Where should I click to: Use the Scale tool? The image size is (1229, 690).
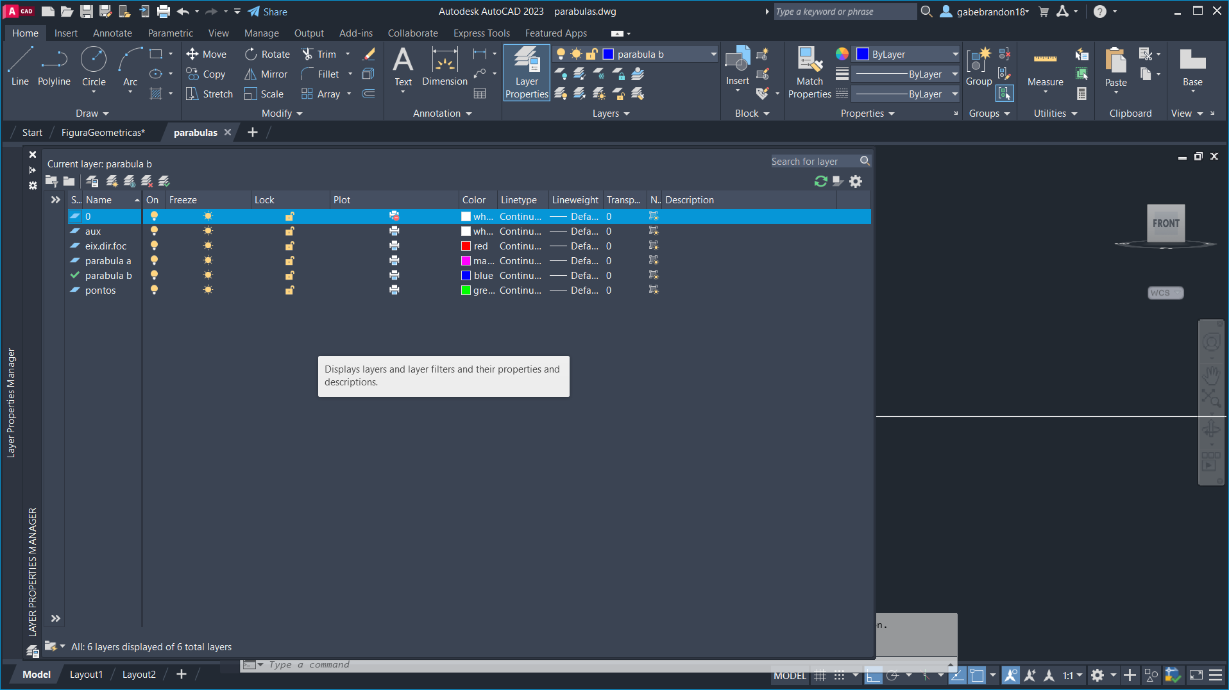point(264,94)
